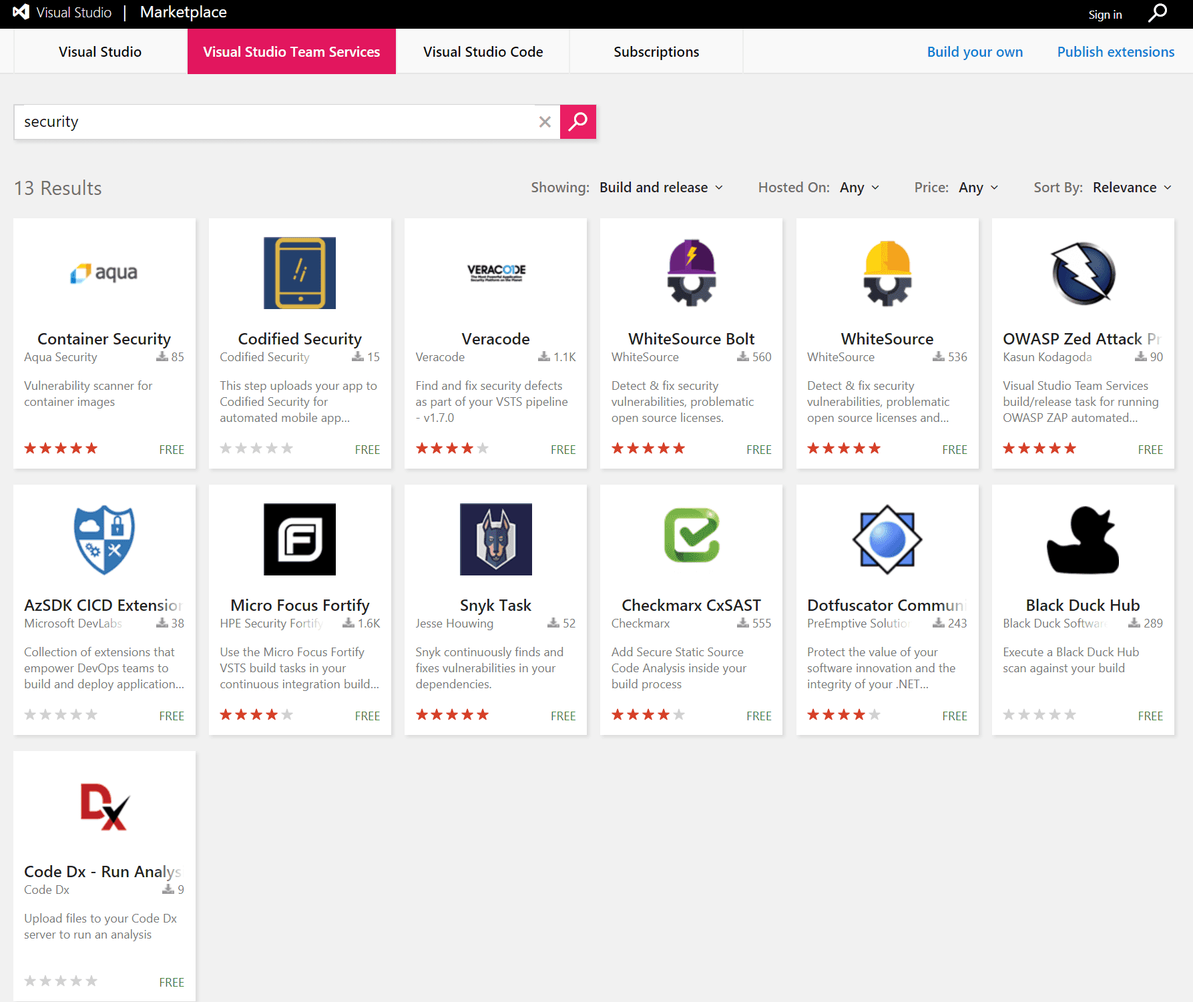Open the Container Security extension title
The image size is (1193, 1002).
pyautogui.click(x=104, y=338)
